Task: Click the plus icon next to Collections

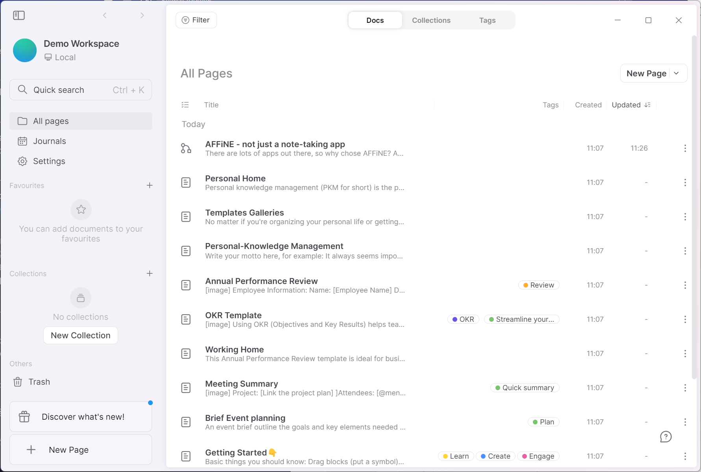Action: 150,273
